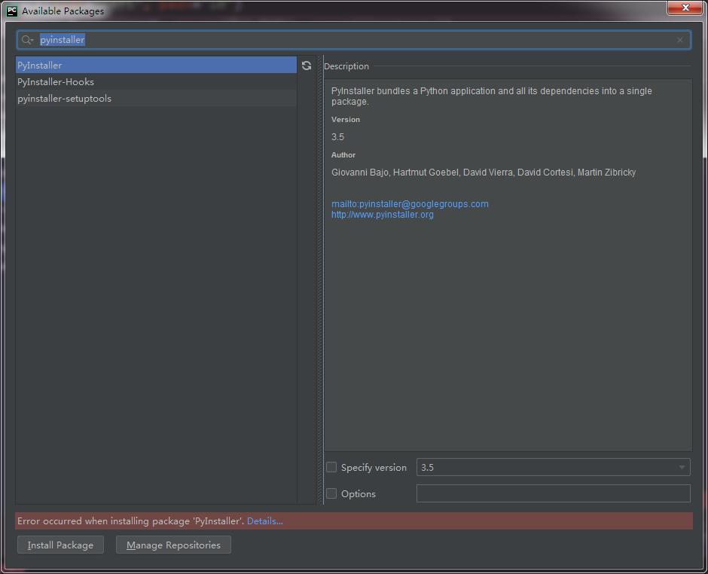
Task: Select PyInstaller in the package list
Action: click(156, 65)
